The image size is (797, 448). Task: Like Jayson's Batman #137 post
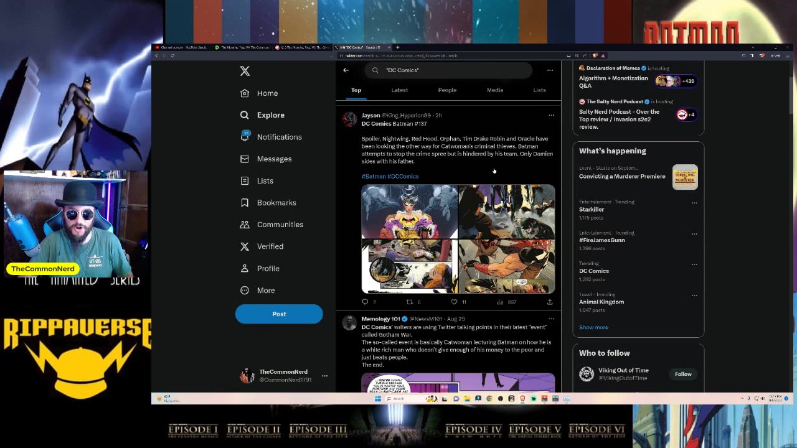click(x=454, y=302)
